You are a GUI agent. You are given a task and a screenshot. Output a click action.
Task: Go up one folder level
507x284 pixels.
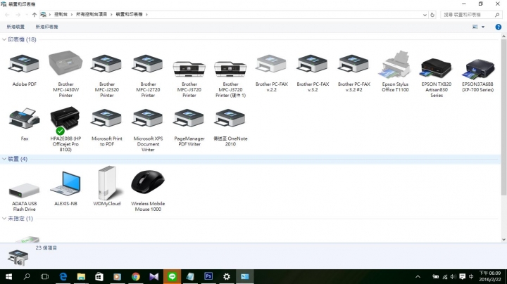click(35, 15)
